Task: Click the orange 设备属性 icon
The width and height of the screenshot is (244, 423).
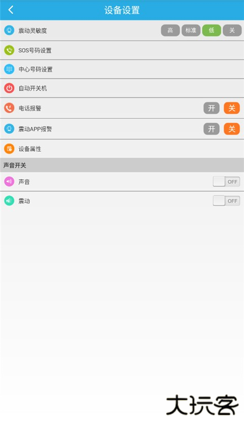Action: pyautogui.click(x=9, y=149)
